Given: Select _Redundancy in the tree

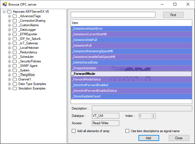Looking at the screenshot, I should point(28,52).
